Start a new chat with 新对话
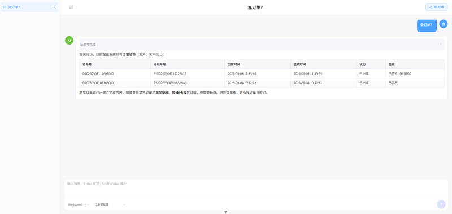Screen dimensions: 452x214 (x=436, y=7)
